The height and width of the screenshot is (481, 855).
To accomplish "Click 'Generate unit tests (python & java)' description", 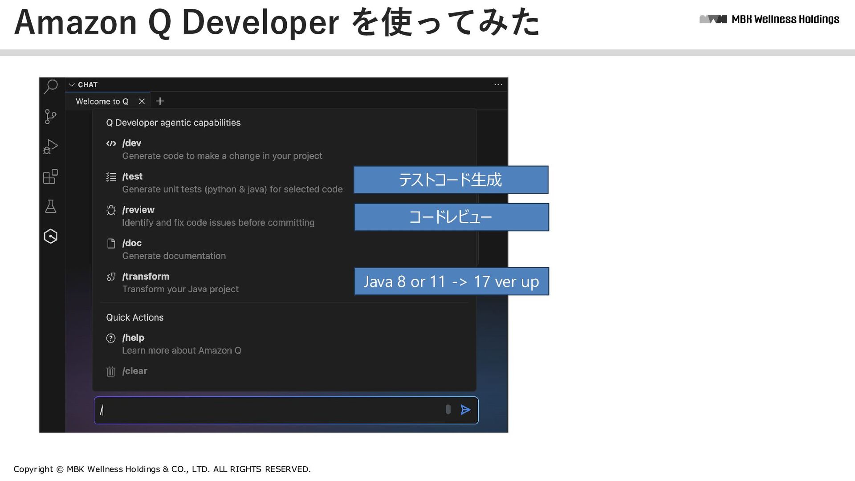I will 232,189.
